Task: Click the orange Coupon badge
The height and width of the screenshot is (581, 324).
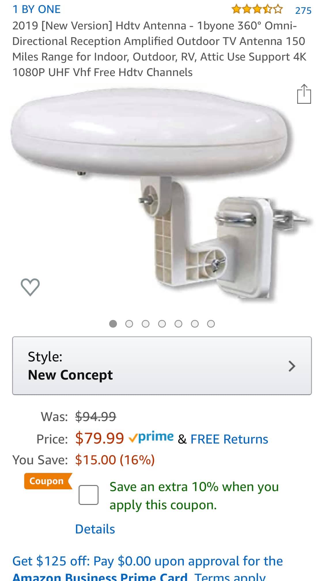Action: click(48, 481)
